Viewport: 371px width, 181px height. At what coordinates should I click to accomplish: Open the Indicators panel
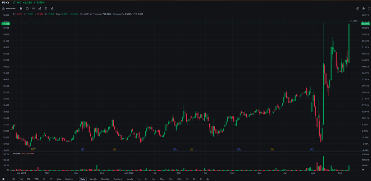9,8
